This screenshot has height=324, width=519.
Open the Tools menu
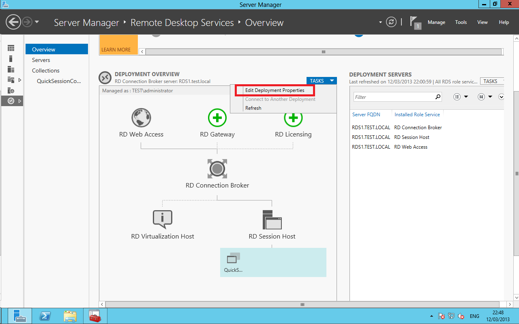pos(461,22)
